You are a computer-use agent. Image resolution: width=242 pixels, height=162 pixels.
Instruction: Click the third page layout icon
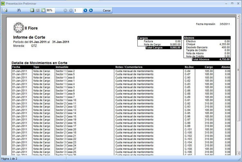[x=43, y=10]
